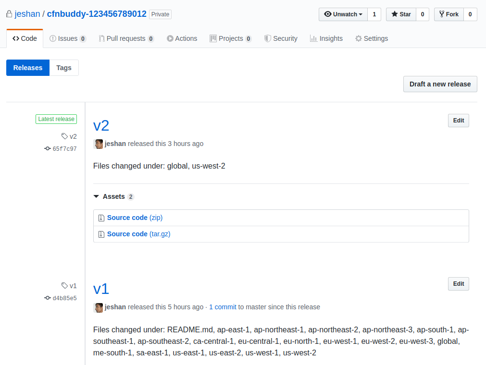Open jeshan author link on v2 release

pyautogui.click(x=115, y=144)
